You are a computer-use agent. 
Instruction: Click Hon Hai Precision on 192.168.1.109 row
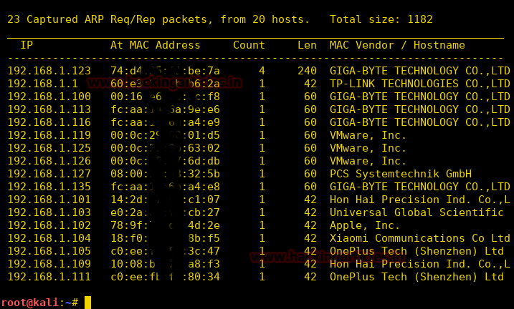coord(420,264)
